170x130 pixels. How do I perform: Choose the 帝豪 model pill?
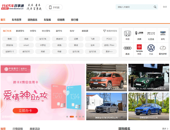pos(59,51)
